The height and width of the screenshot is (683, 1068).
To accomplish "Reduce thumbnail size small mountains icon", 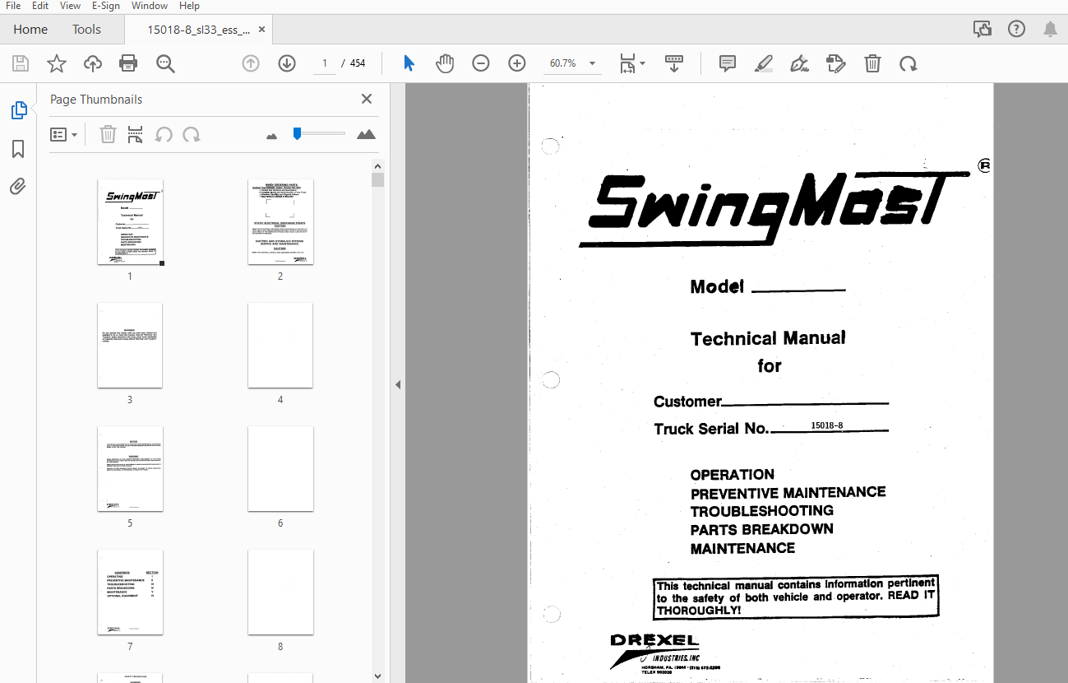I will pyautogui.click(x=272, y=136).
